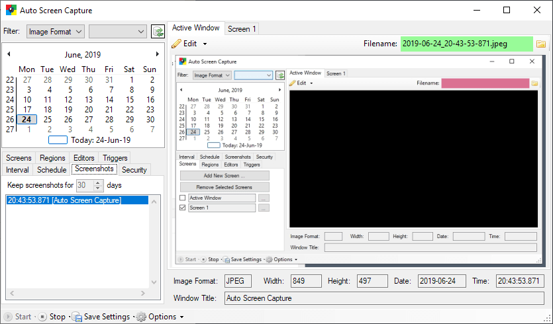Viewport: 553px width, 324px height.
Task: Advance to next month using the calendar right arrow
Action: [157, 54]
